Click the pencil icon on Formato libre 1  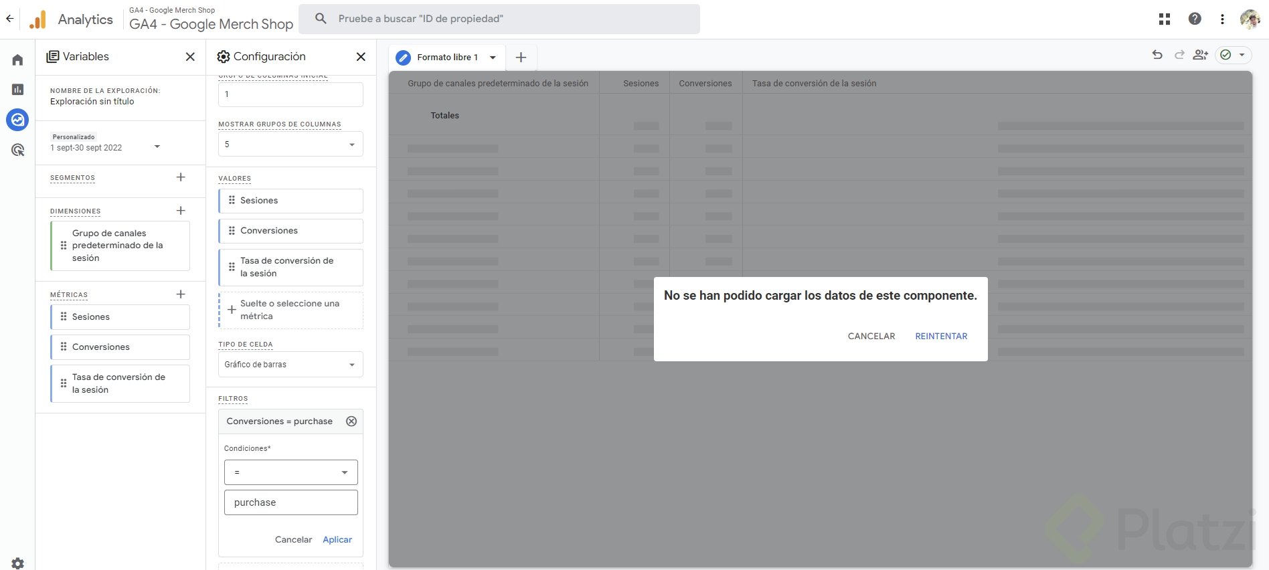pos(404,58)
